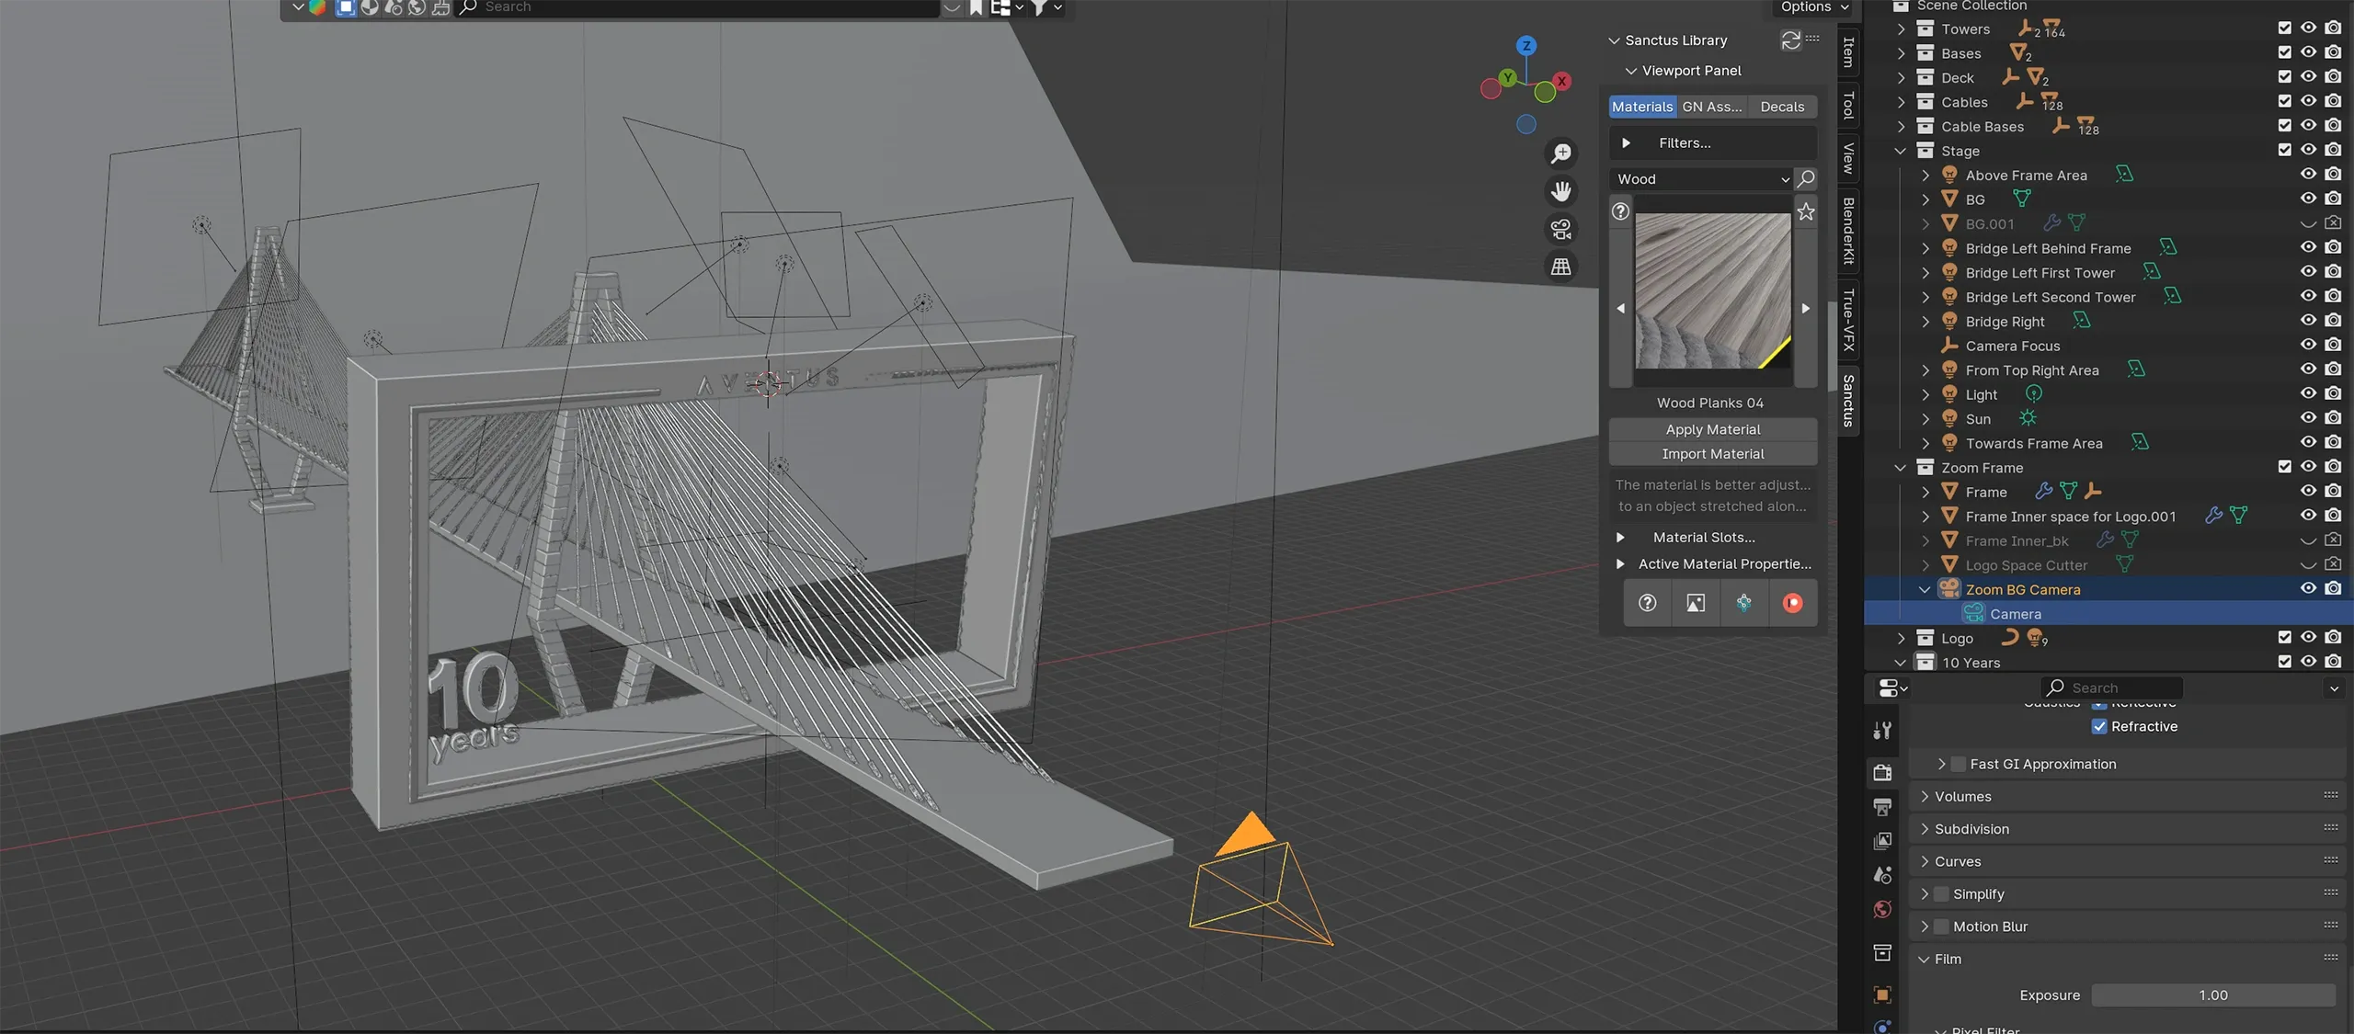The width and height of the screenshot is (2354, 1034).
Task: Disable render camera icon for Camera Focus
Action: [2333, 345]
